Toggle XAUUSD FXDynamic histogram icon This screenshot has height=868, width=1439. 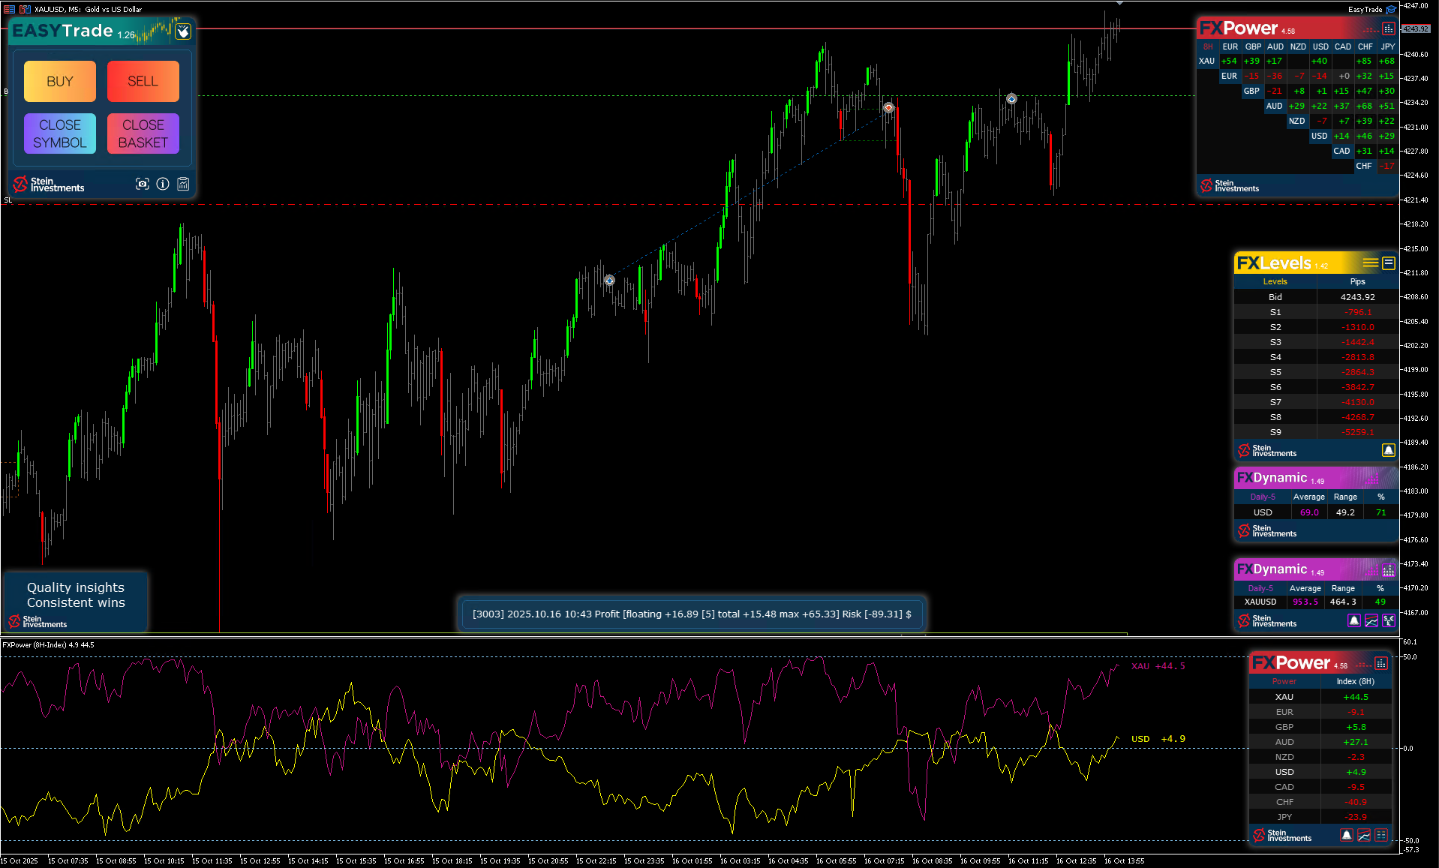[1389, 570]
